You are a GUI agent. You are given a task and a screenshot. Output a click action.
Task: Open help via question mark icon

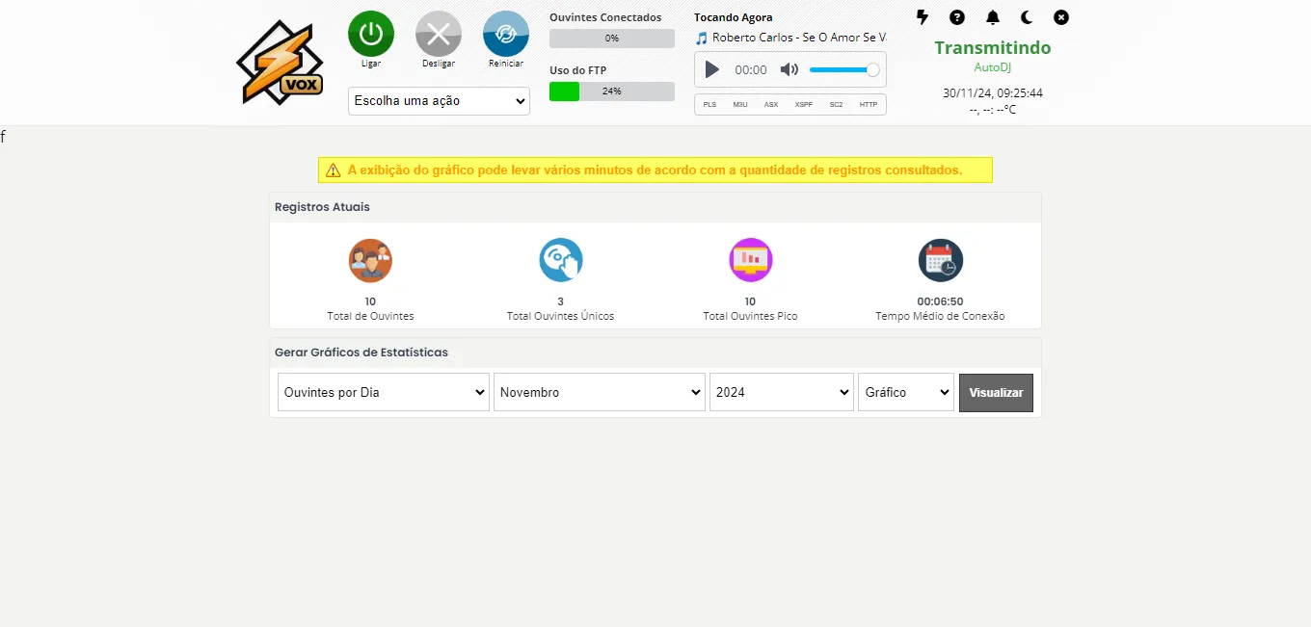957,17
